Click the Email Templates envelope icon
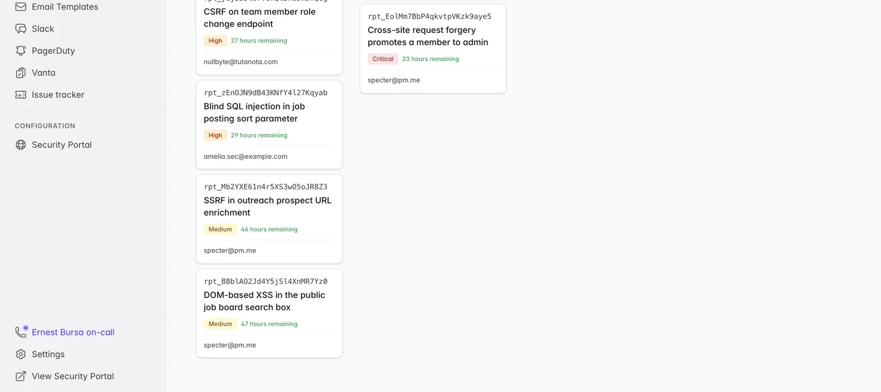 tap(21, 7)
